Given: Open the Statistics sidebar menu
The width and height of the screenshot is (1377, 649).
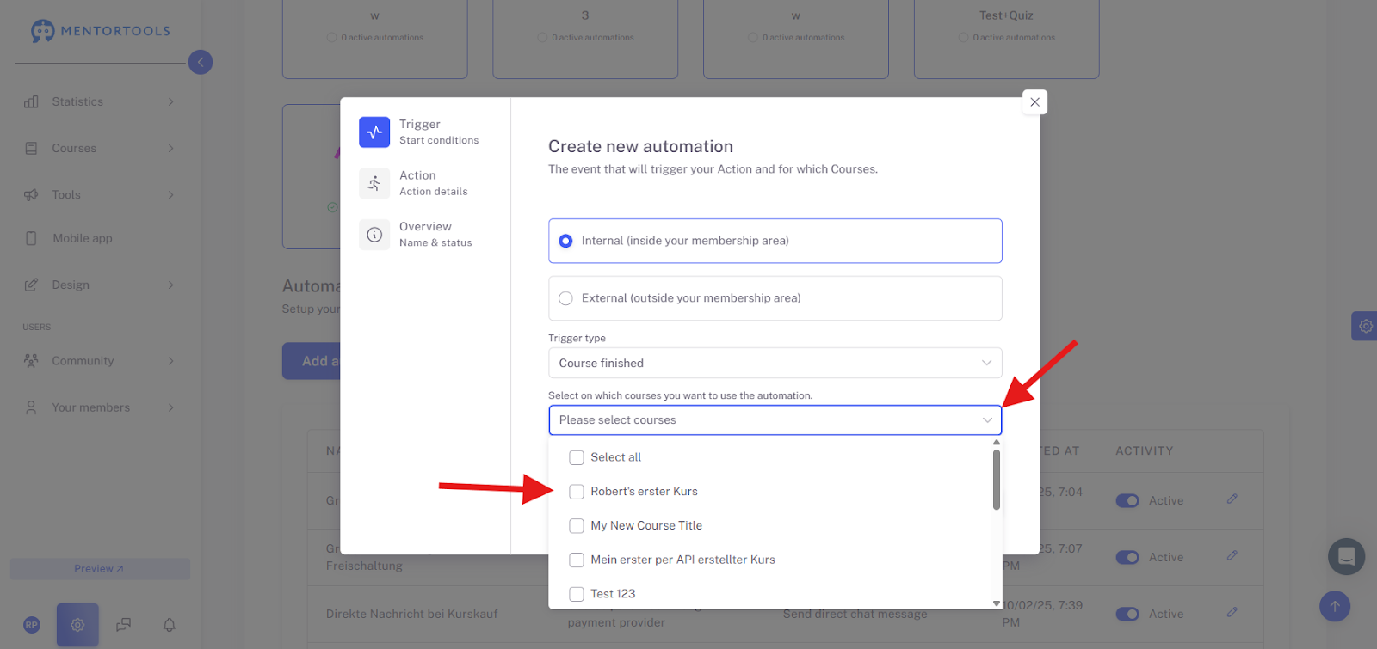Looking at the screenshot, I should click(100, 101).
